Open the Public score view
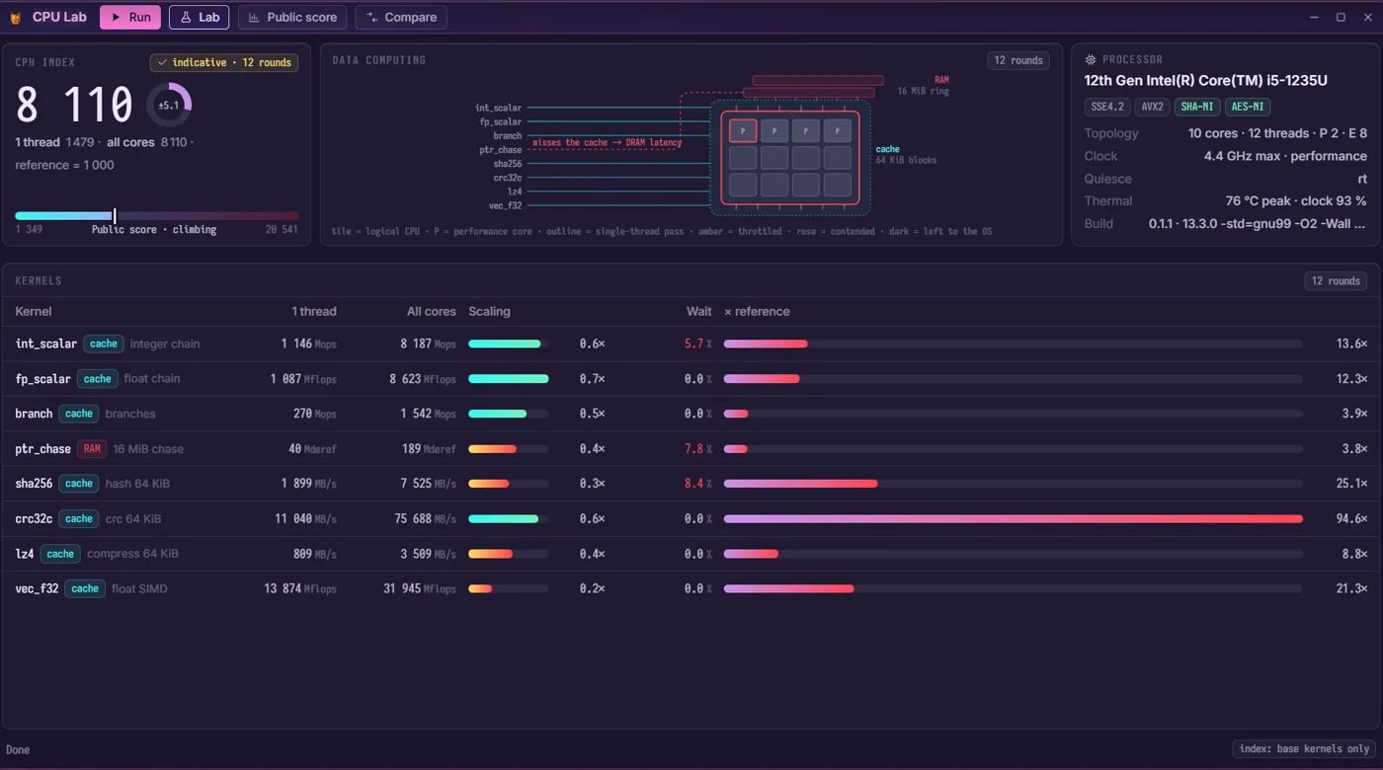This screenshot has width=1383, height=770. (x=293, y=17)
